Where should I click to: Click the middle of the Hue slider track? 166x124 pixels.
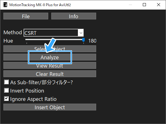tap(54, 39)
